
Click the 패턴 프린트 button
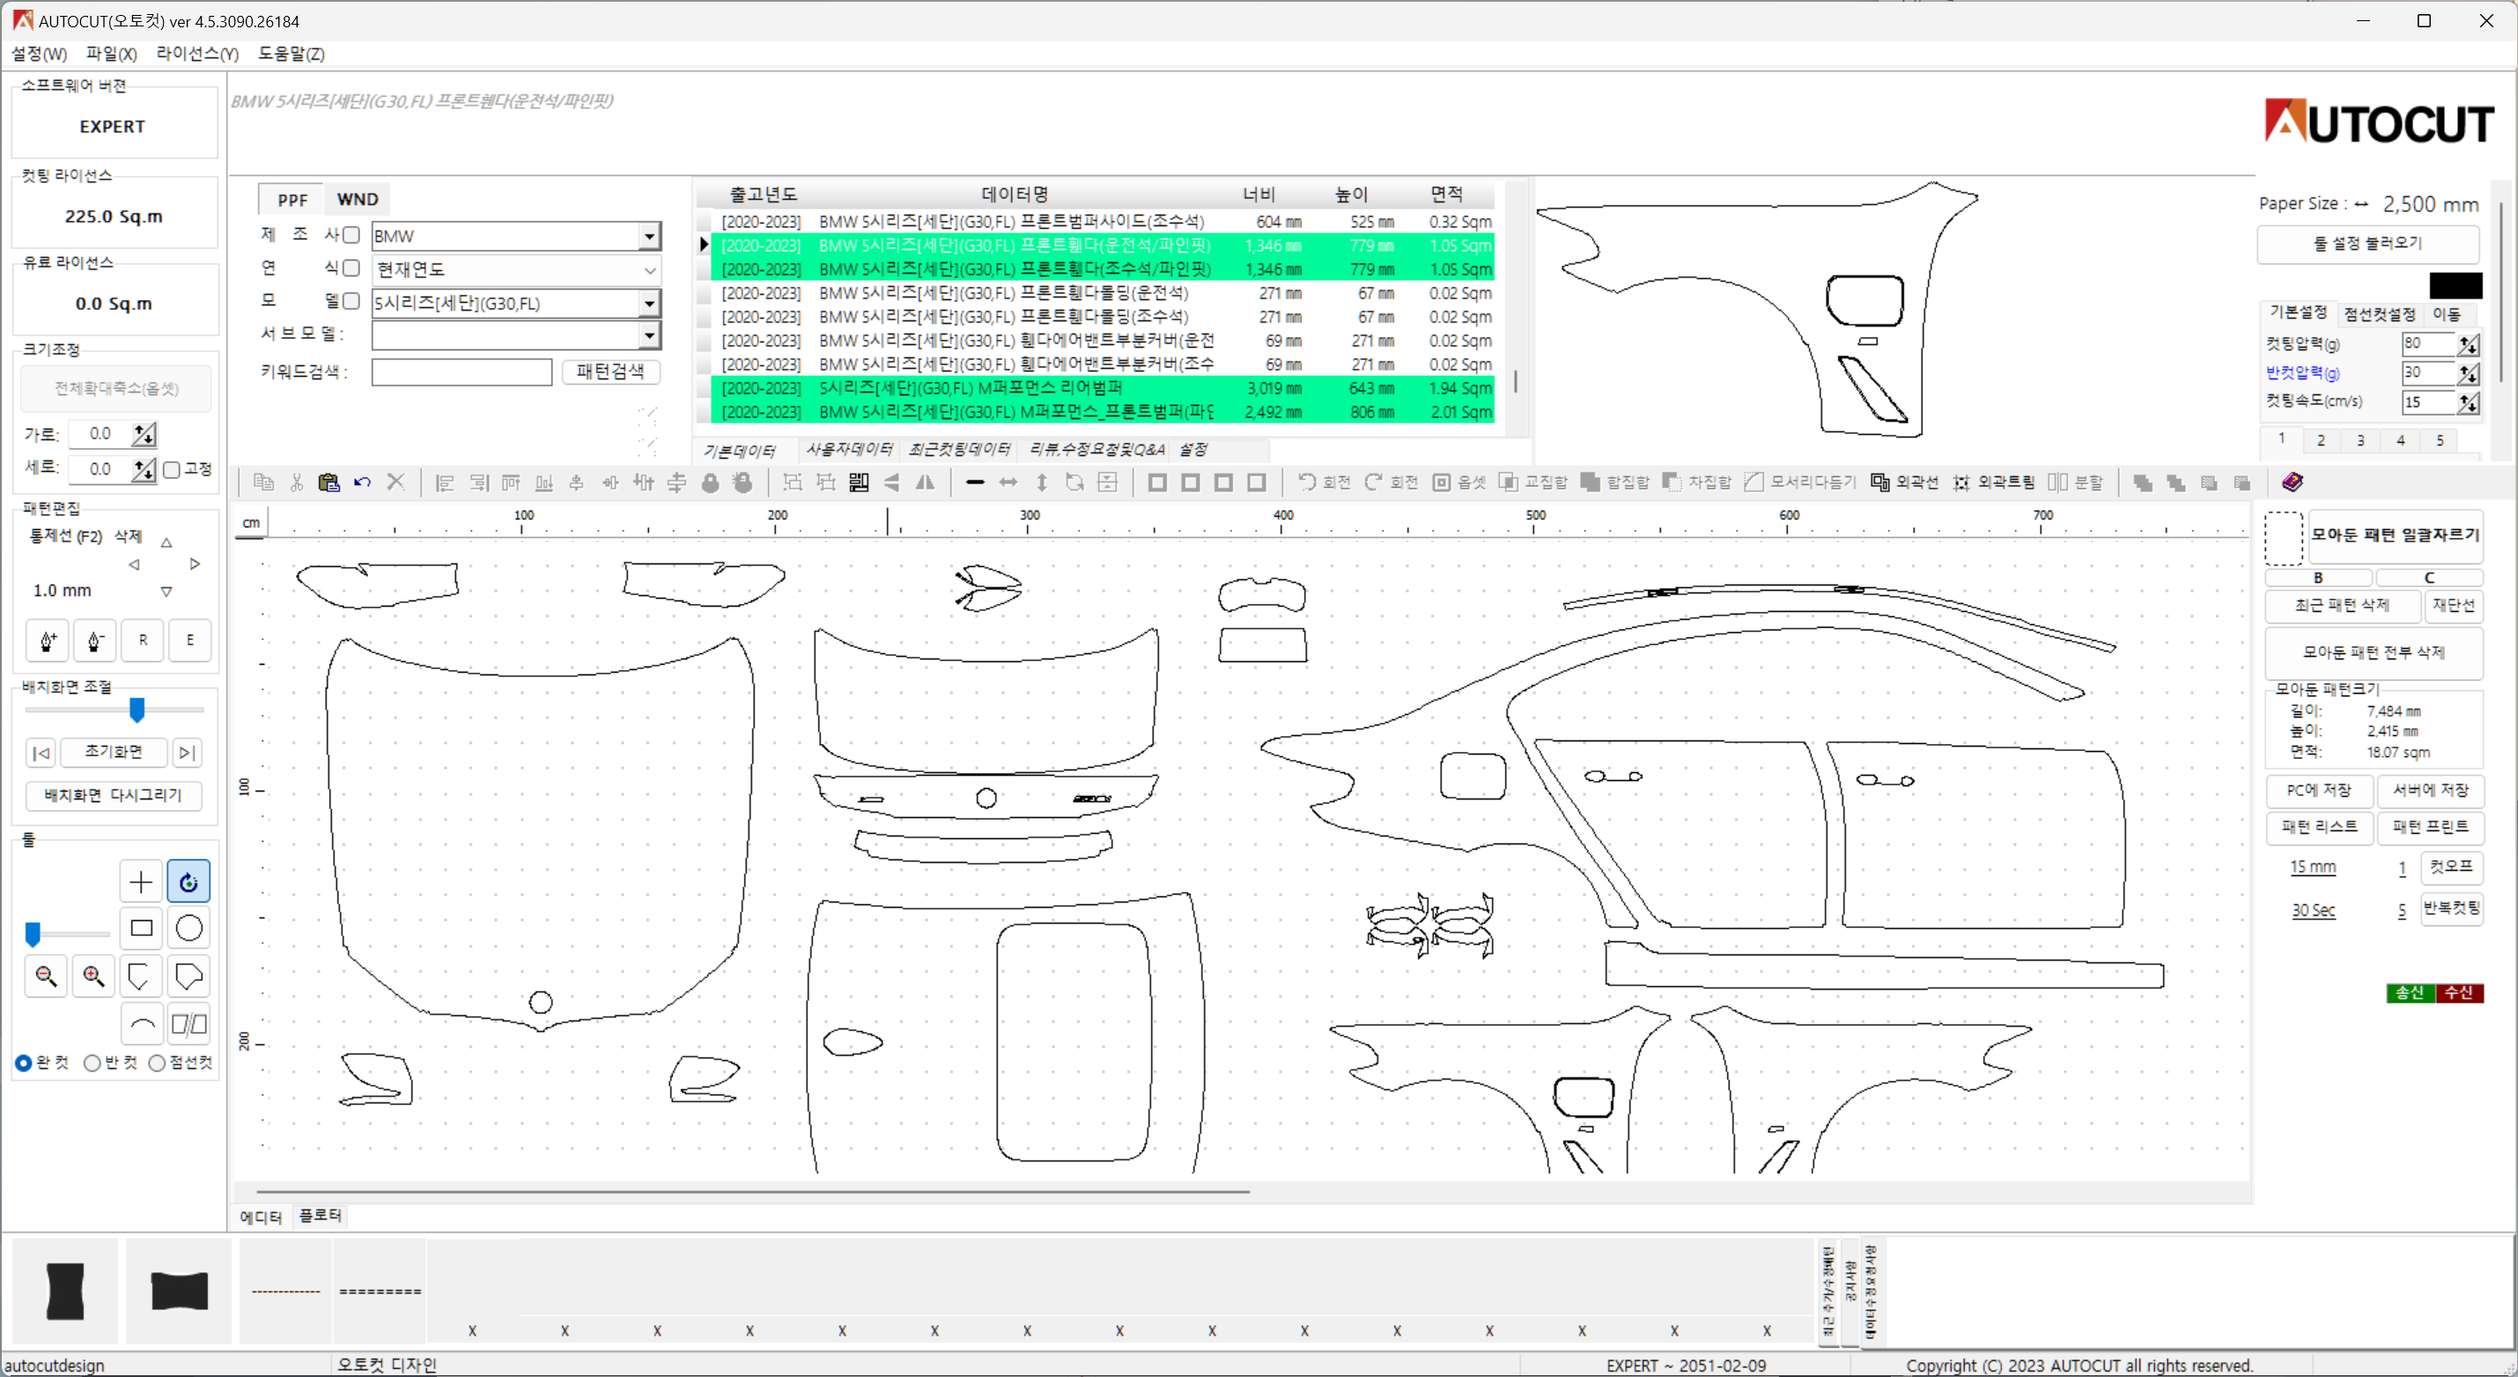coord(2430,827)
